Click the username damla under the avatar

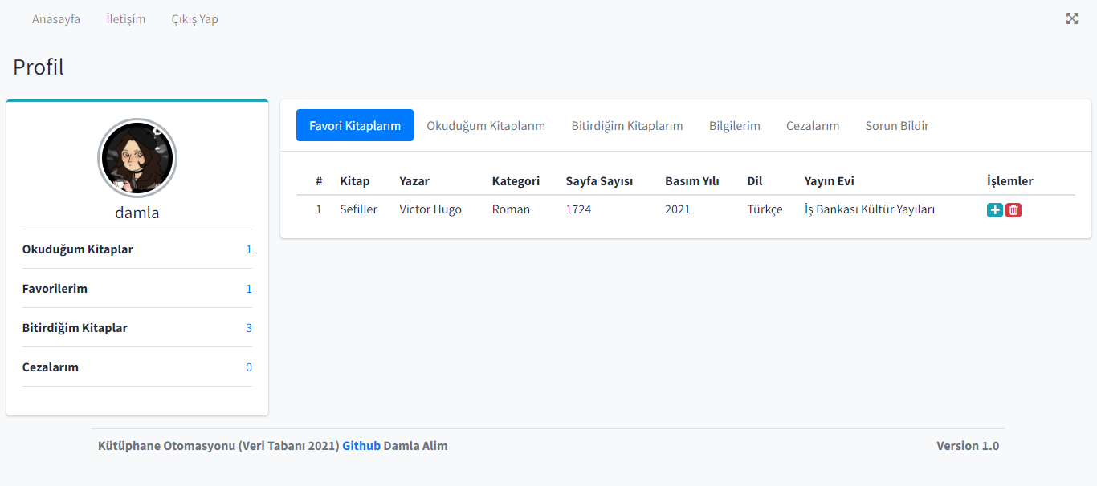point(137,213)
